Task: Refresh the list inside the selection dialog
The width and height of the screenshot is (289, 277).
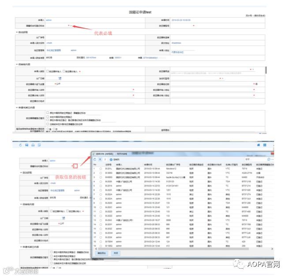Action: pos(95,159)
